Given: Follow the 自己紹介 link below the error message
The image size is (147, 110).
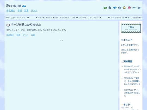Looking at the screenshot, I should [x=10, y=35].
